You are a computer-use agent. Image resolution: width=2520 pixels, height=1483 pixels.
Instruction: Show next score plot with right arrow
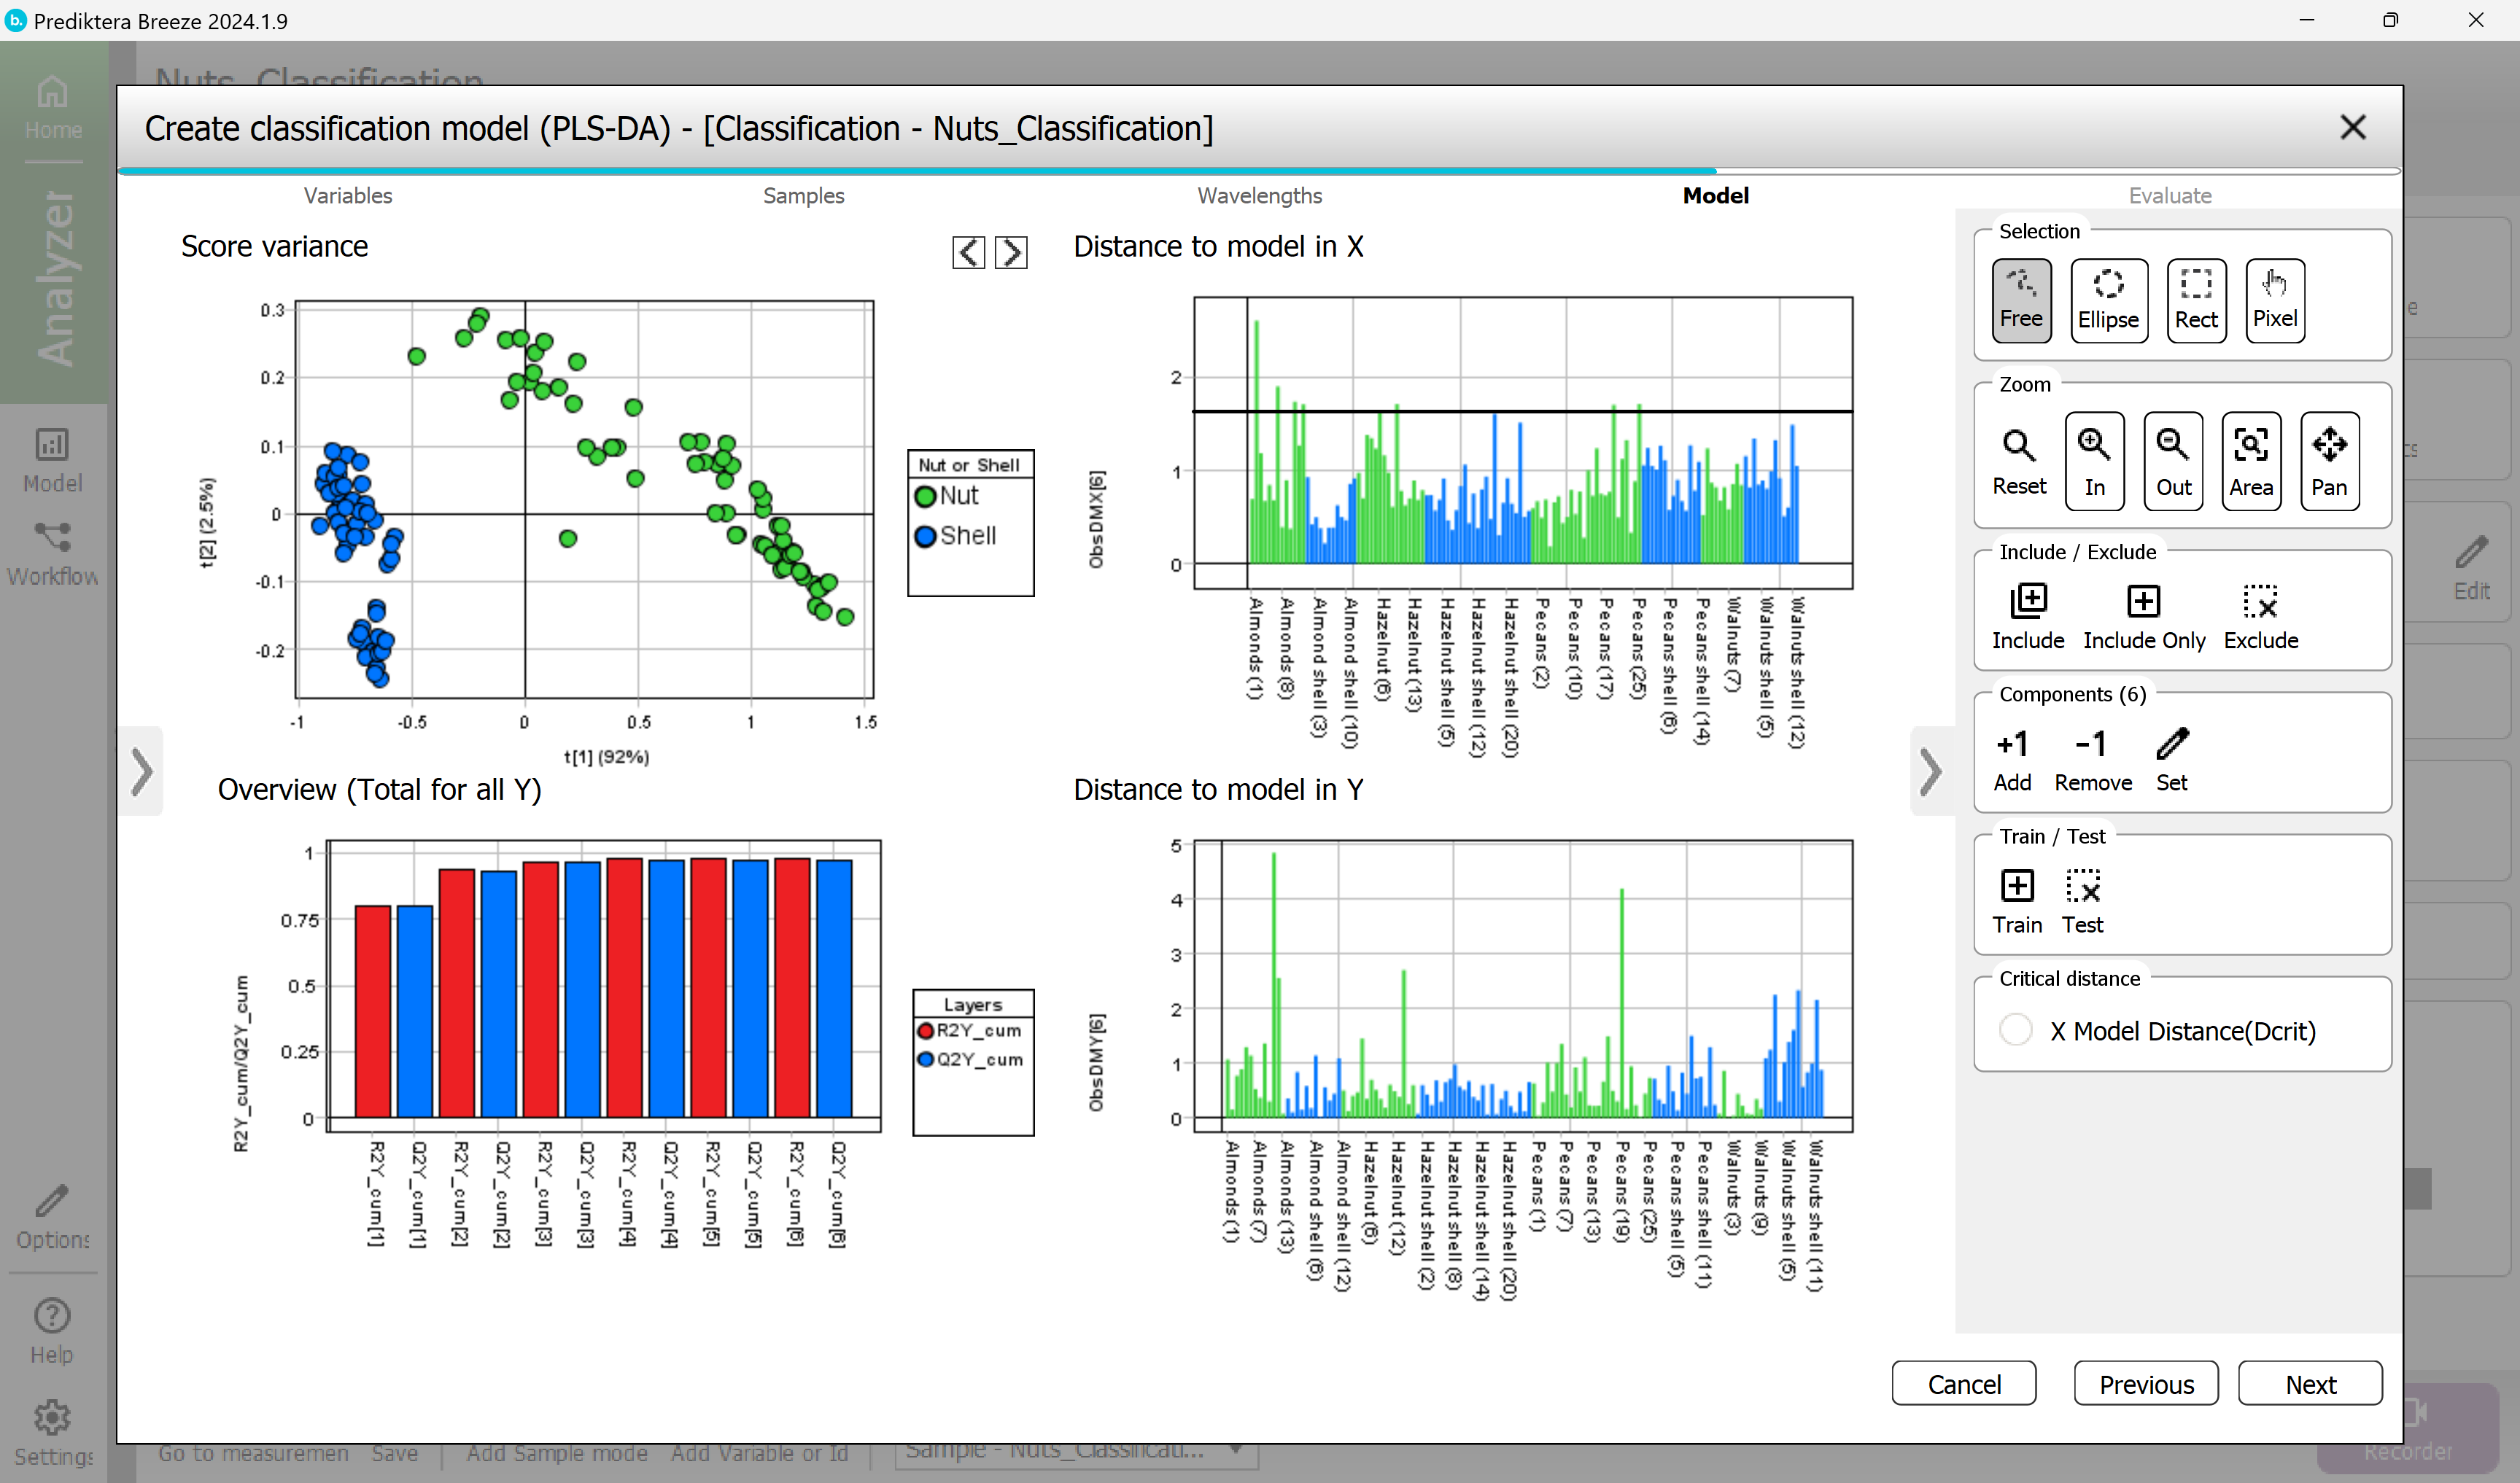tap(1010, 252)
